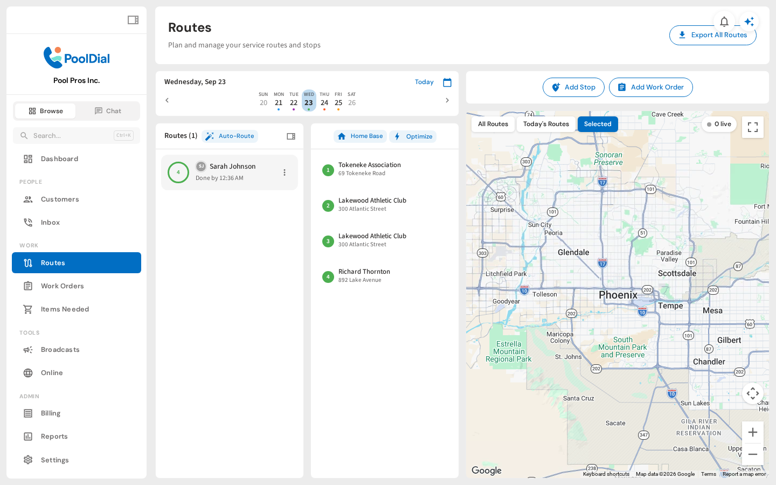This screenshot has height=485, width=776.
Task: Select stop 1 Tokeneke Association
Action: [x=385, y=170]
